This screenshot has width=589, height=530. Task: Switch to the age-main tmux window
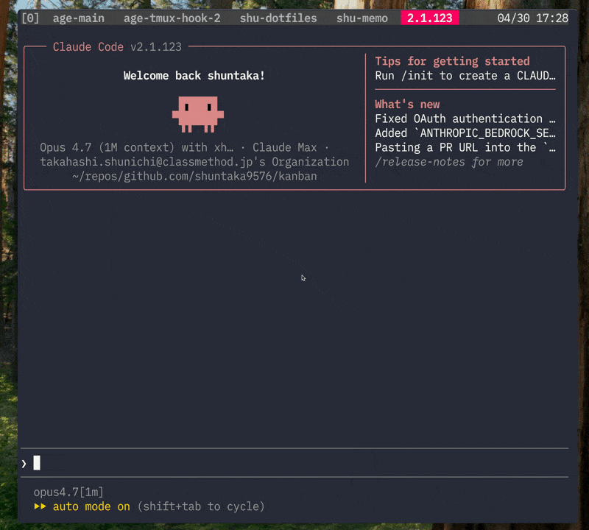click(79, 18)
